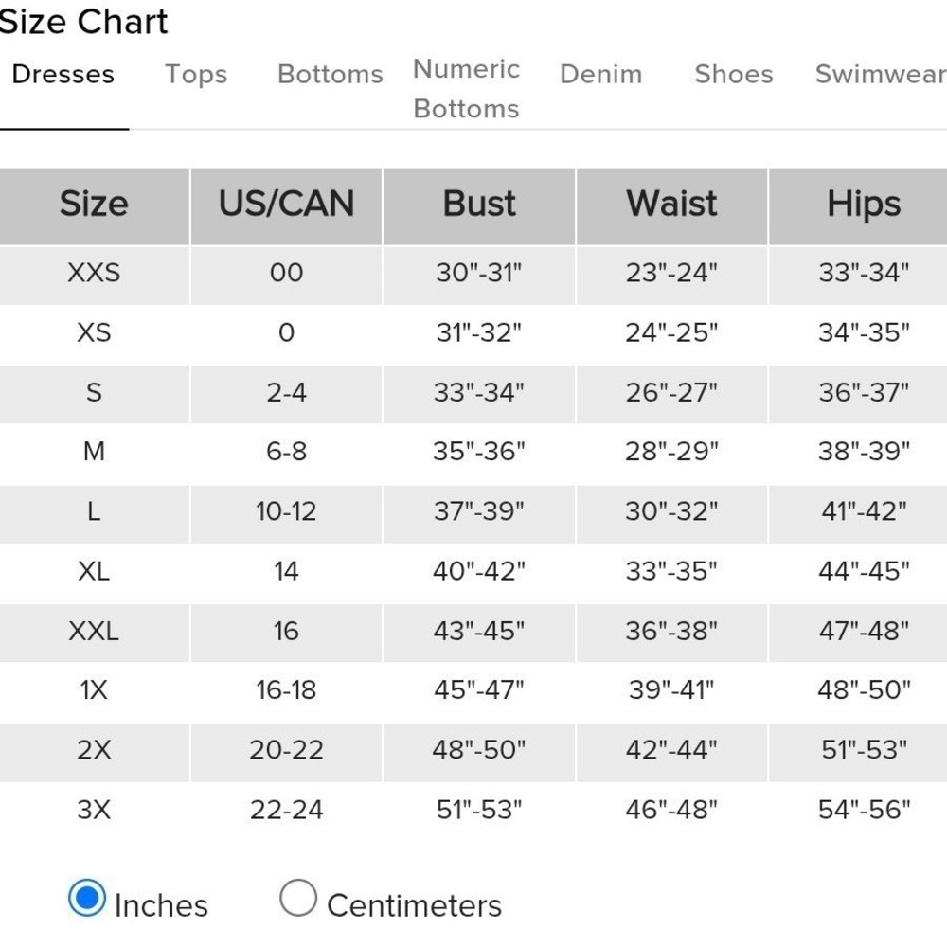
Task: Switch to Numeric Bottoms tab
Action: click(466, 89)
